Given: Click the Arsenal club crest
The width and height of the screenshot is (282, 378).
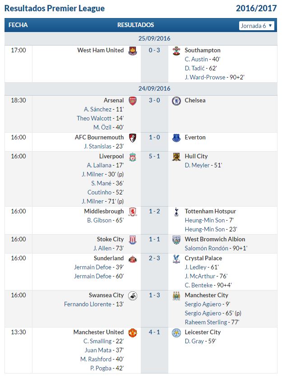Looking at the screenshot, I should [x=133, y=101].
